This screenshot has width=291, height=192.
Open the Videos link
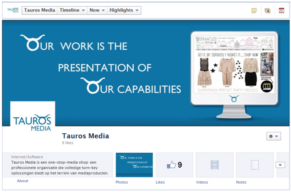coord(202,182)
